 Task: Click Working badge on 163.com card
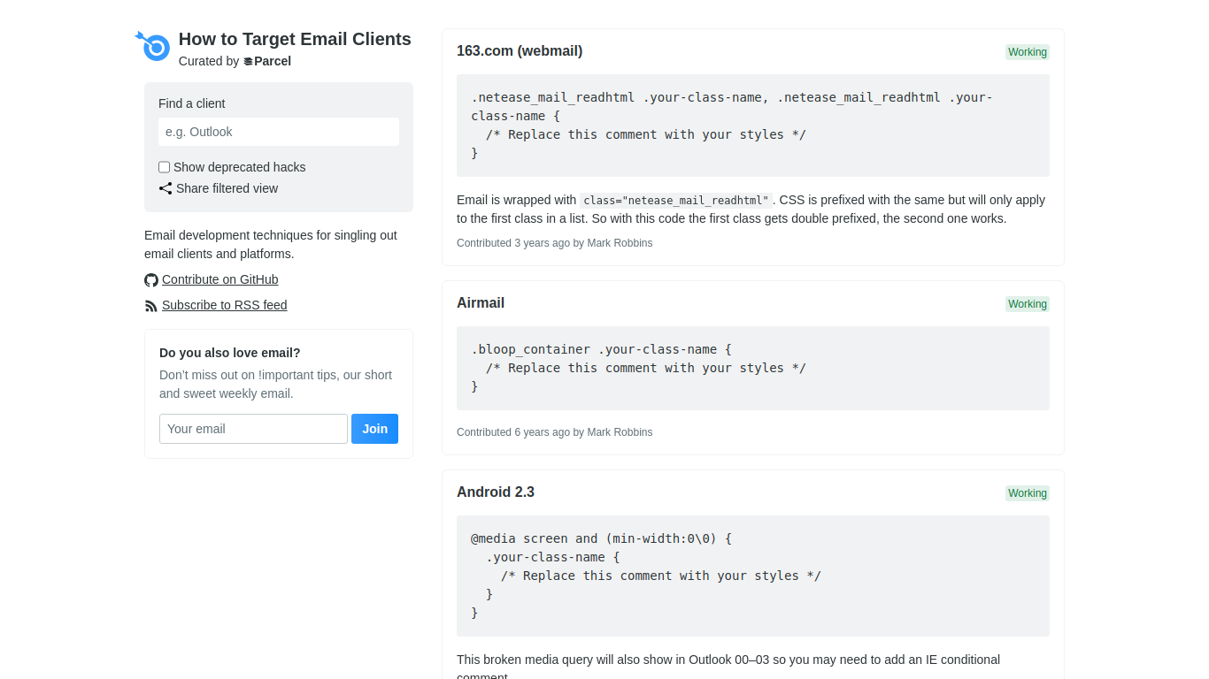click(x=1028, y=52)
